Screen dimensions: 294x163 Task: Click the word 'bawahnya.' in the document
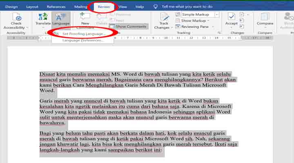pyautogui.click(x=52, y=123)
